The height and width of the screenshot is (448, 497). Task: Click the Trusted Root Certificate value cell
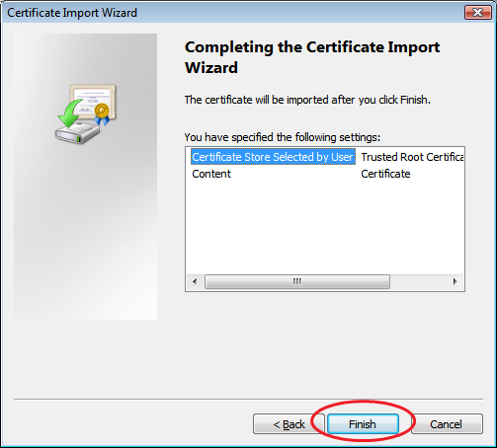tap(412, 157)
